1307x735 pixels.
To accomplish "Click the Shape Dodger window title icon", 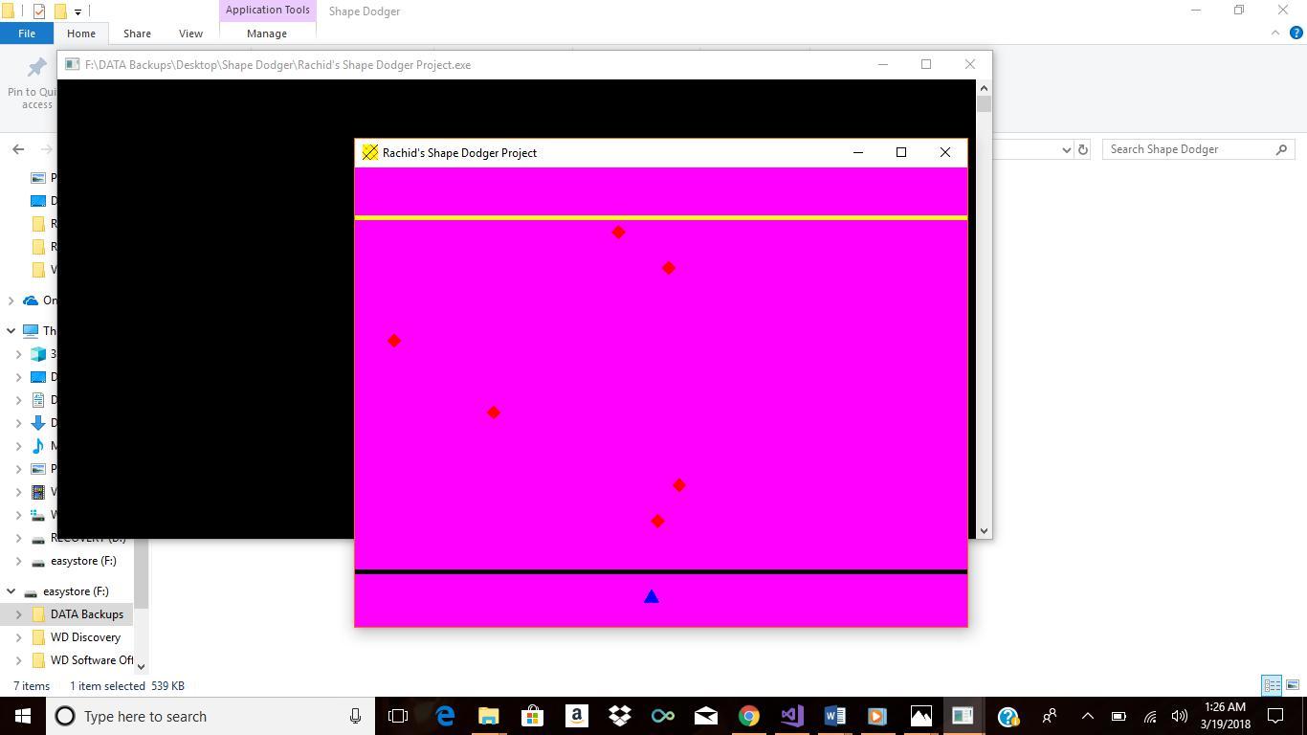I will (x=370, y=153).
